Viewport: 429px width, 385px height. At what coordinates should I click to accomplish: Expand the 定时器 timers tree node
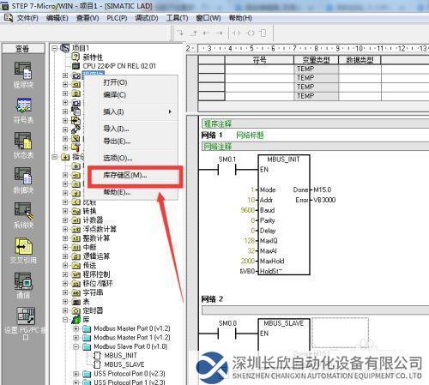point(65,310)
